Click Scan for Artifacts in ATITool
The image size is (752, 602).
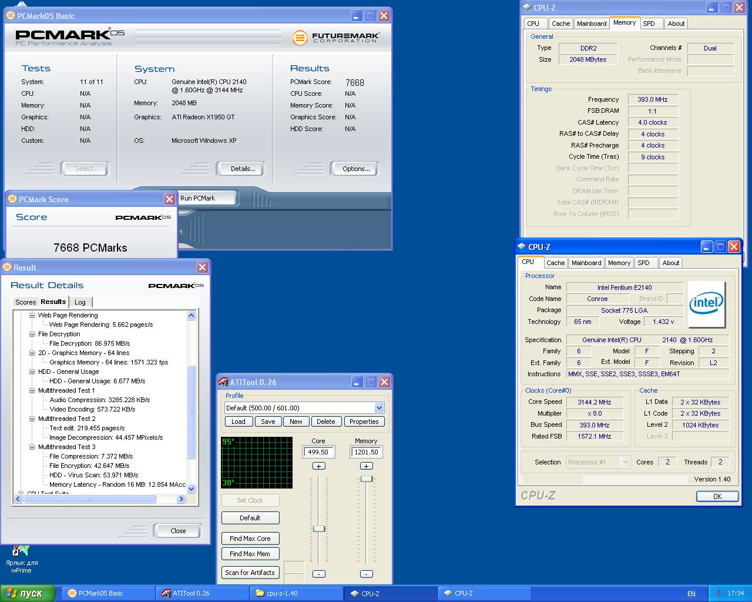click(x=250, y=573)
